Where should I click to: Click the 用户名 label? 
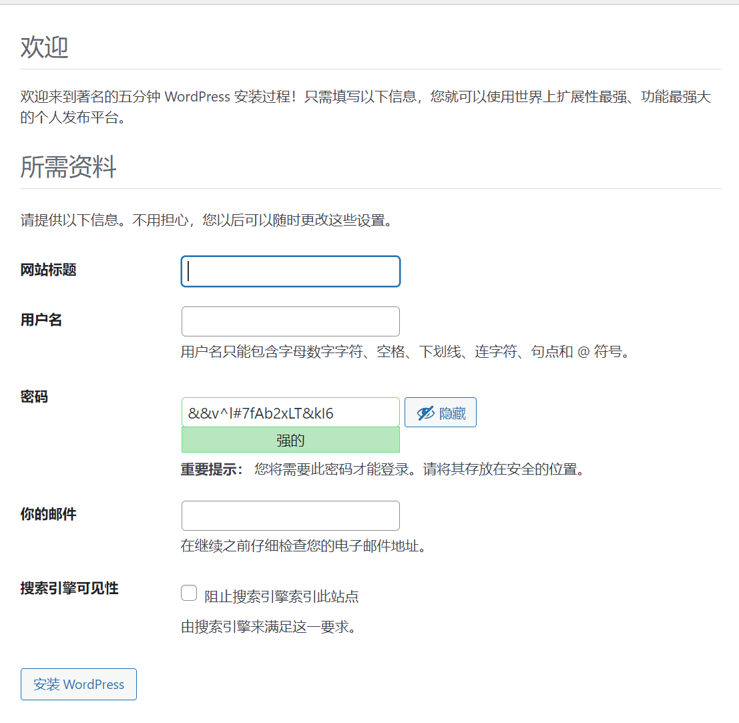coord(41,320)
